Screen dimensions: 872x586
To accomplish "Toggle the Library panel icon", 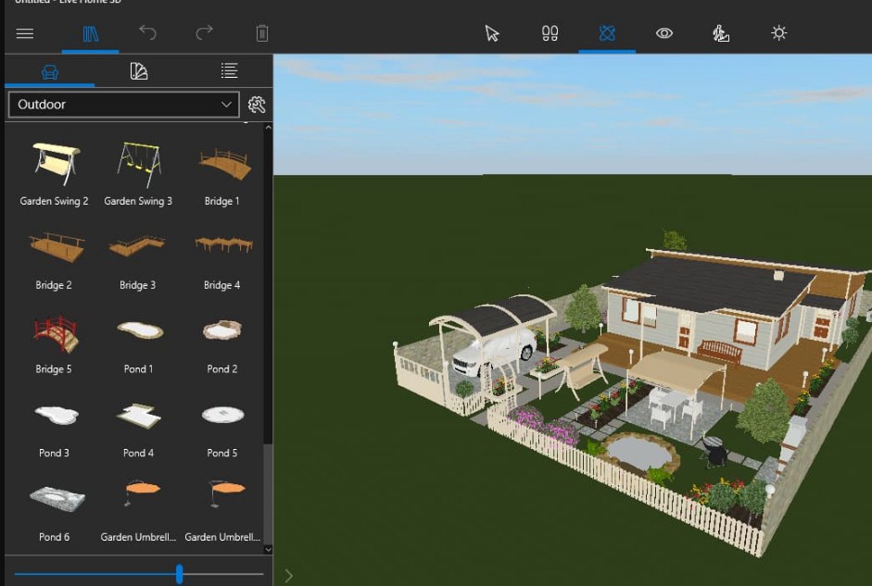I will [x=91, y=34].
